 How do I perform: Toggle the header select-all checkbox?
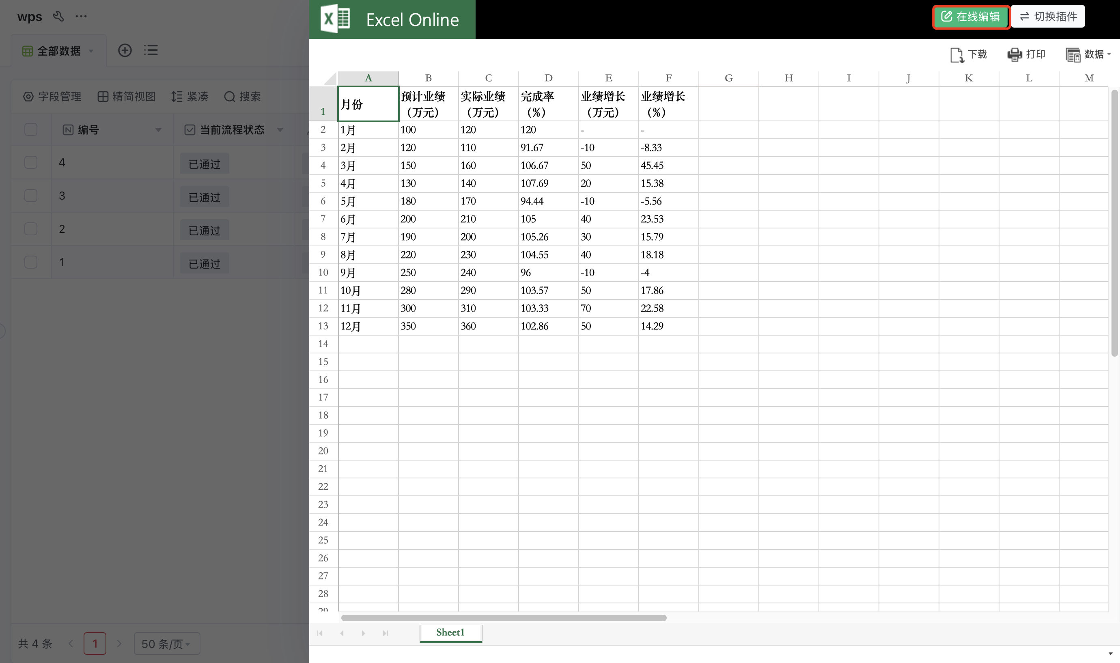point(31,129)
